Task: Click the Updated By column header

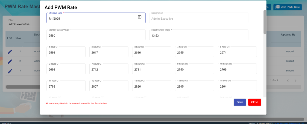Action: click(x=288, y=35)
